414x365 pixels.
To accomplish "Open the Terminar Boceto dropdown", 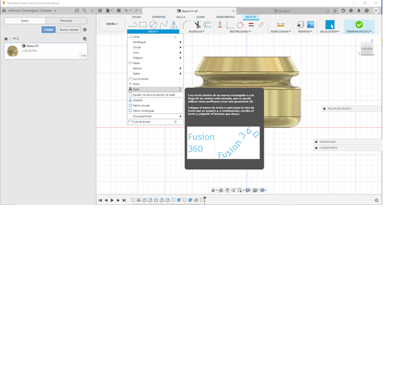I will [359, 32].
